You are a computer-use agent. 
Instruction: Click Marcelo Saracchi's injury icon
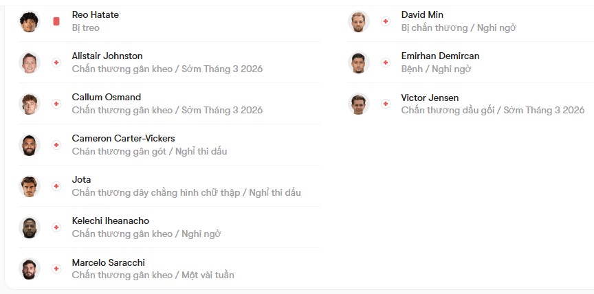click(x=56, y=269)
